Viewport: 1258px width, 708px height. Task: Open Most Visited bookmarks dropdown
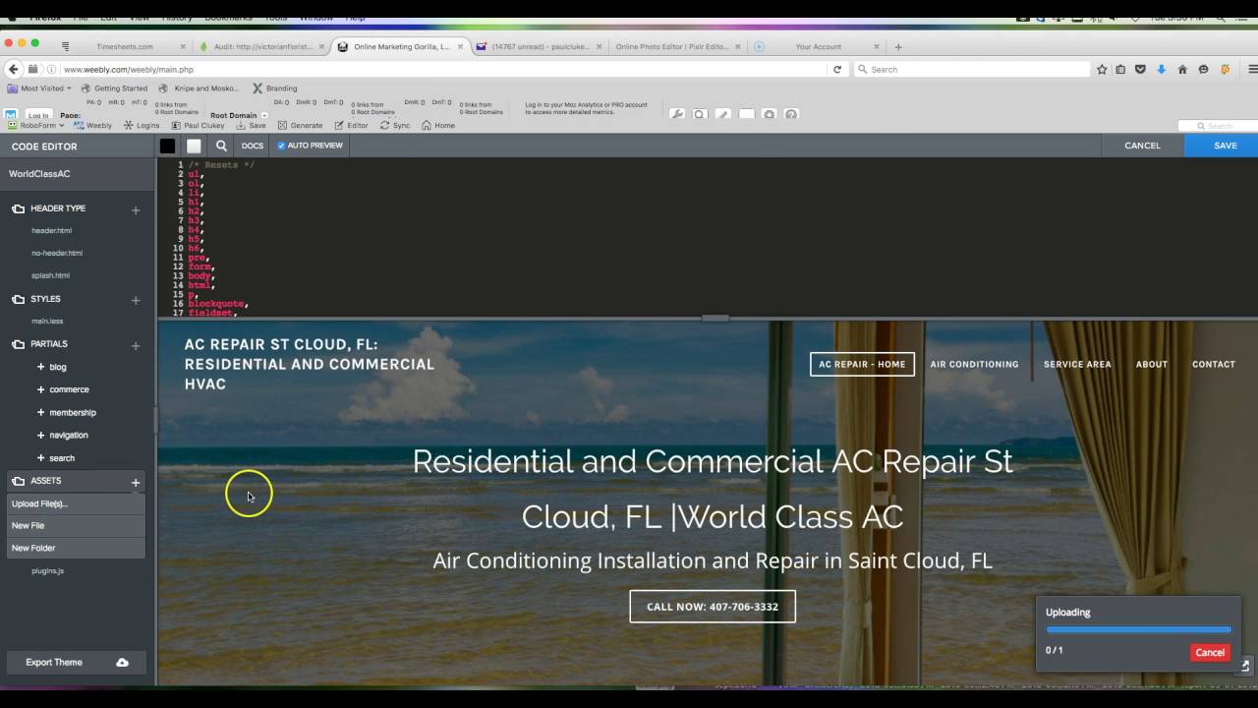pyautogui.click(x=39, y=88)
